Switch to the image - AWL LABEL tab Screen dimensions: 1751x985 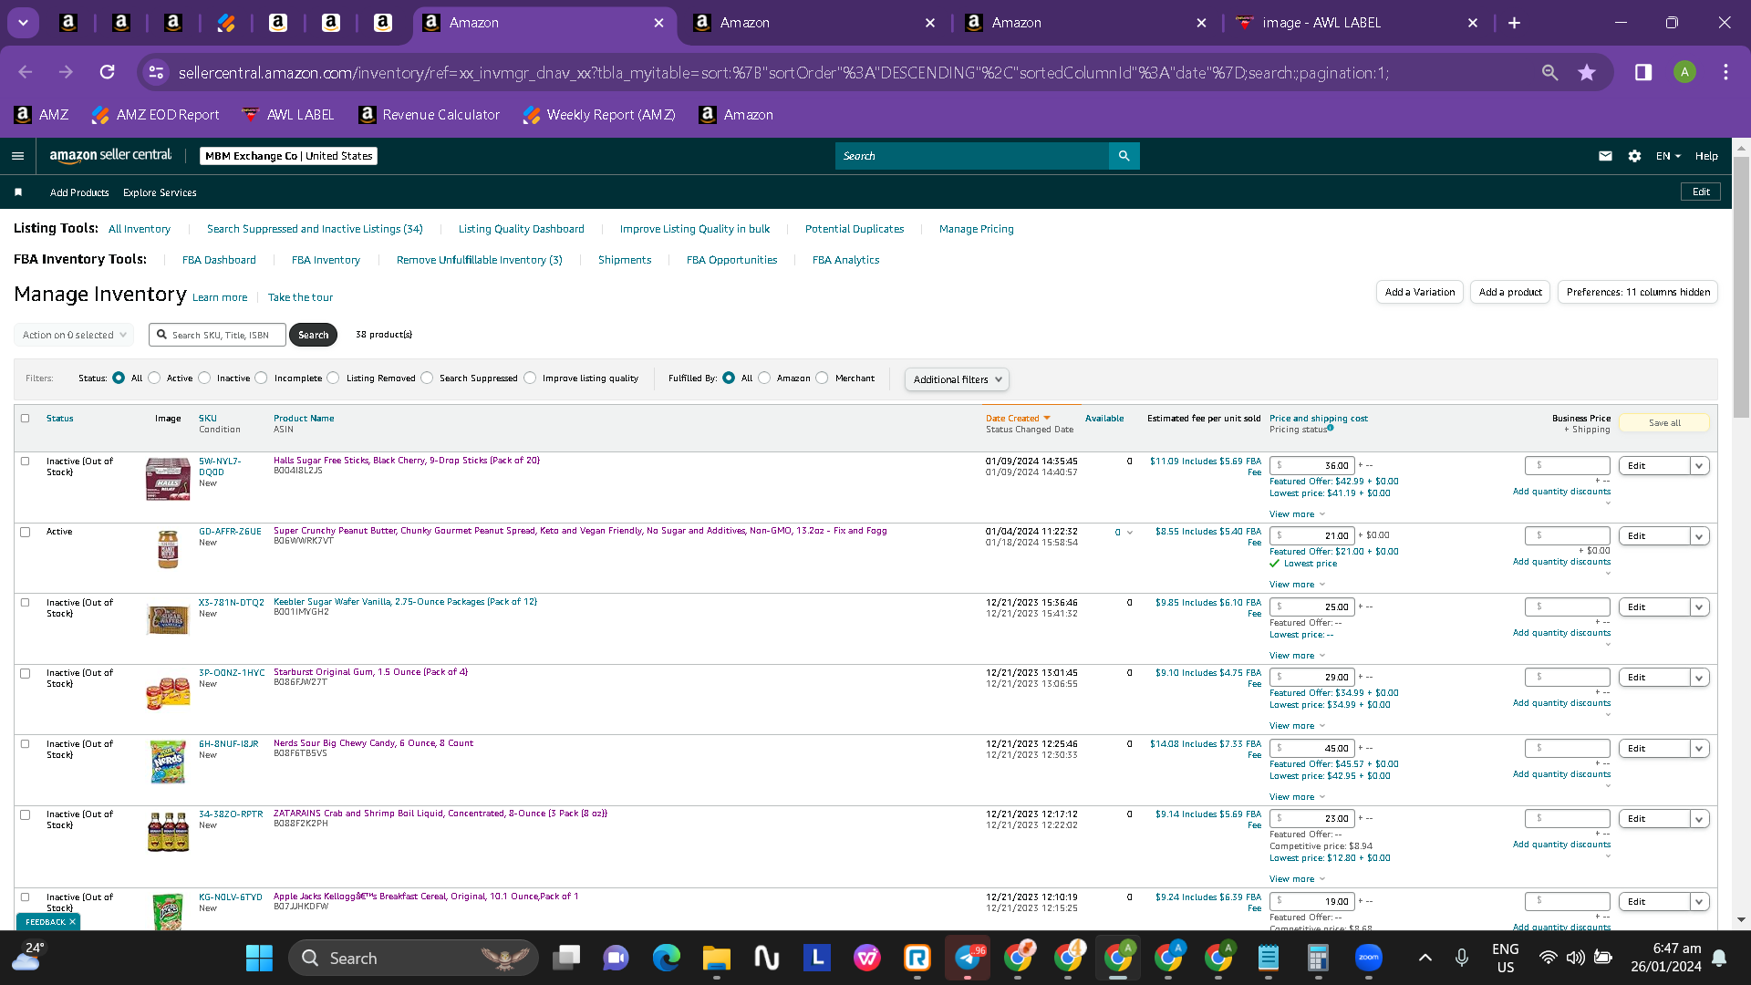[x=1357, y=23]
